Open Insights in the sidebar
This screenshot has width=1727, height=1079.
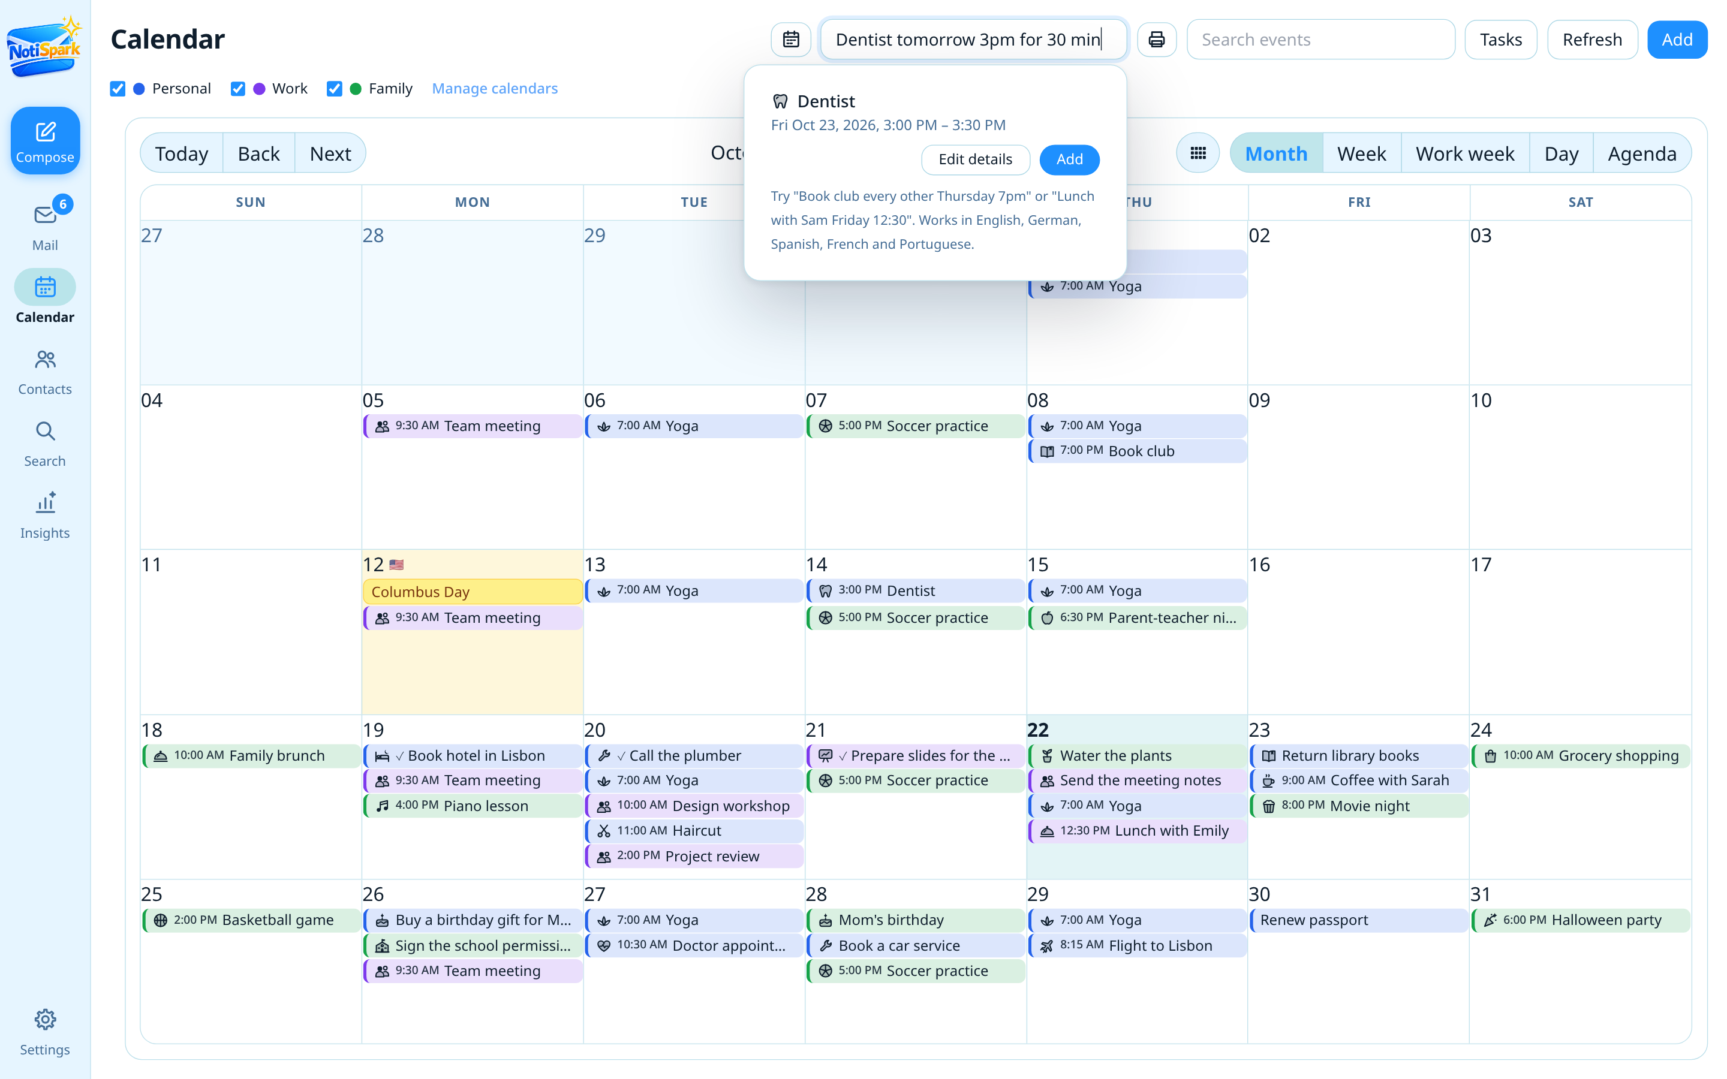[x=45, y=516]
